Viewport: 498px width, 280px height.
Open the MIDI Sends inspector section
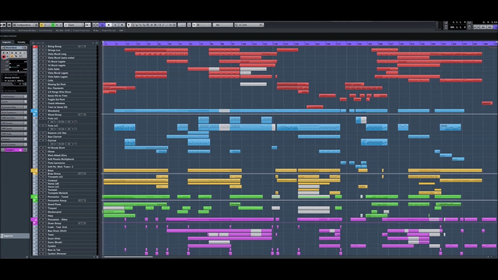[x=14, y=128]
